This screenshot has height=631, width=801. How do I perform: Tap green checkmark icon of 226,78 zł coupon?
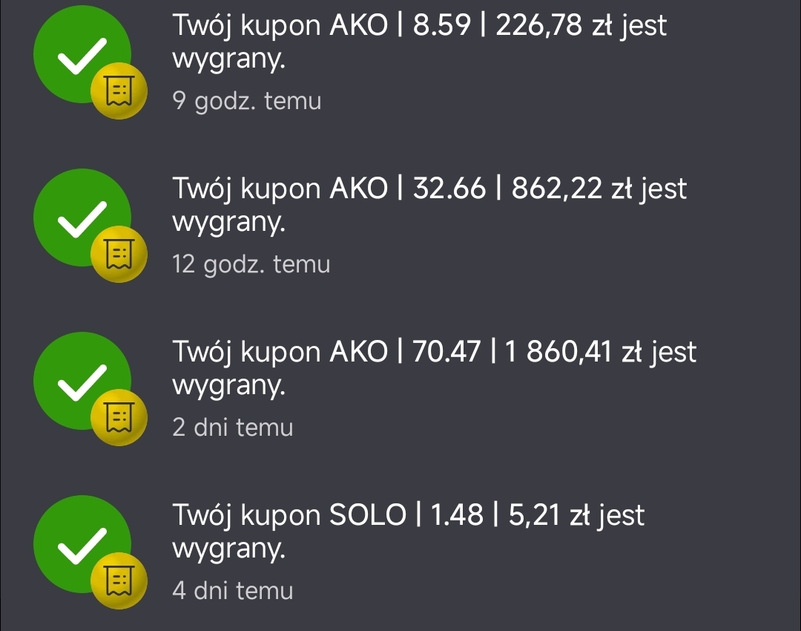(x=82, y=54)
